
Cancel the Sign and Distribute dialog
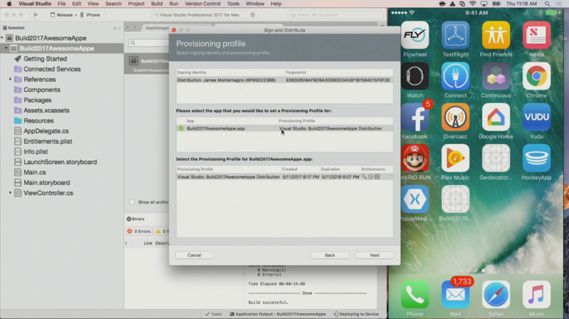coord(194,255)
